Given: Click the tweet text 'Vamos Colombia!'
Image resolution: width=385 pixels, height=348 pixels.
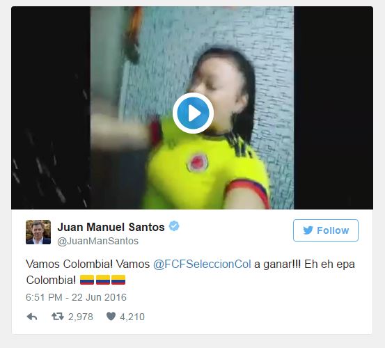Looking at the screenshot, I should [69, 264].
